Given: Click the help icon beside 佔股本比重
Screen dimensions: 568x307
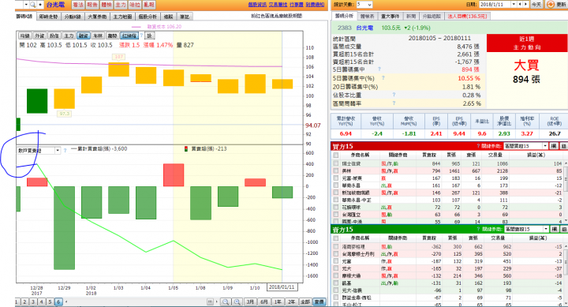Looking at the screenshot, I should pos(394,95).
